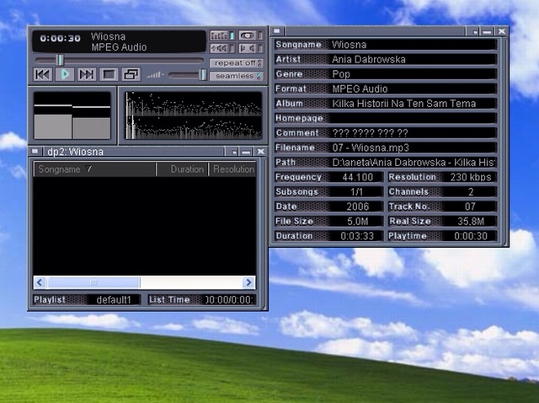Image resolution: width=539 pixels, height=403 pixels.
Task: Click the Album value Kilka Historii Na Ten Sam Tema
Action: [x=404, y=104]
